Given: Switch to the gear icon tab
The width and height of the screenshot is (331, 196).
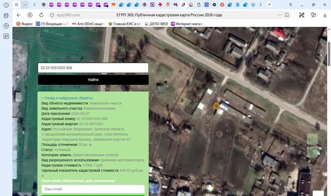Looking at the screenshot, I should 214,5.
